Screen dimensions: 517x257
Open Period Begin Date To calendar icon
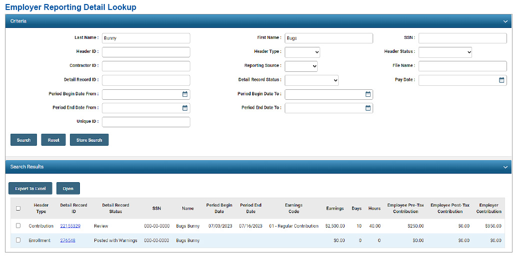click(368, 94)
